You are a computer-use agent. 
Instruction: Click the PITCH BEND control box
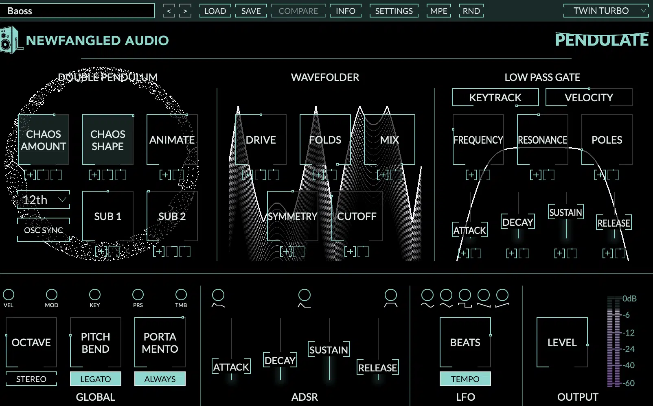coord(96,342)
